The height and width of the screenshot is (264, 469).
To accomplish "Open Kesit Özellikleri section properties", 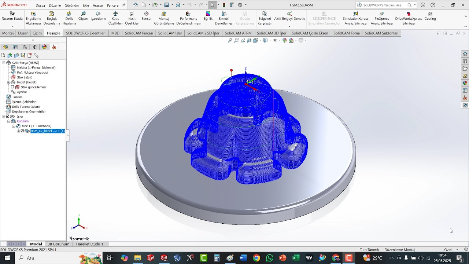I will click(x=132, y=18).
